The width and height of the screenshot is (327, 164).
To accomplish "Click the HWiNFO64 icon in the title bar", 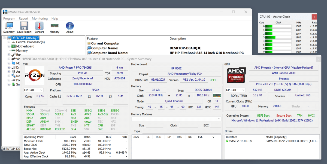I will click(x=5, y=12).
